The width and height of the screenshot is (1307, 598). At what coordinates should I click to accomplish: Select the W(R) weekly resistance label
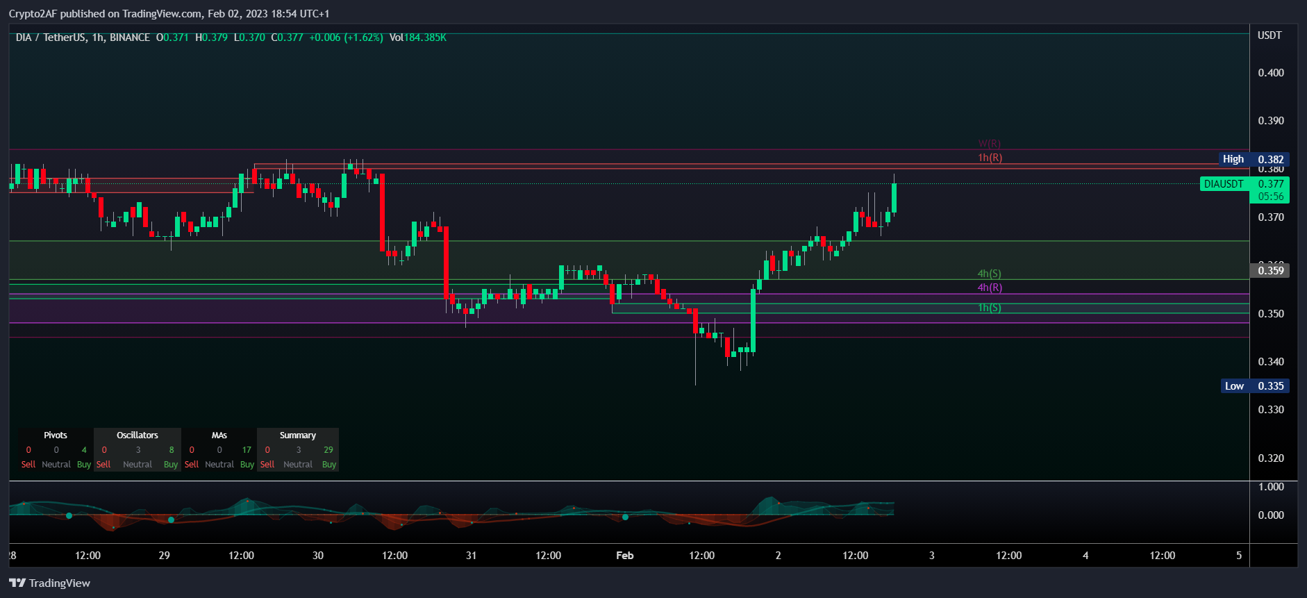990,144
